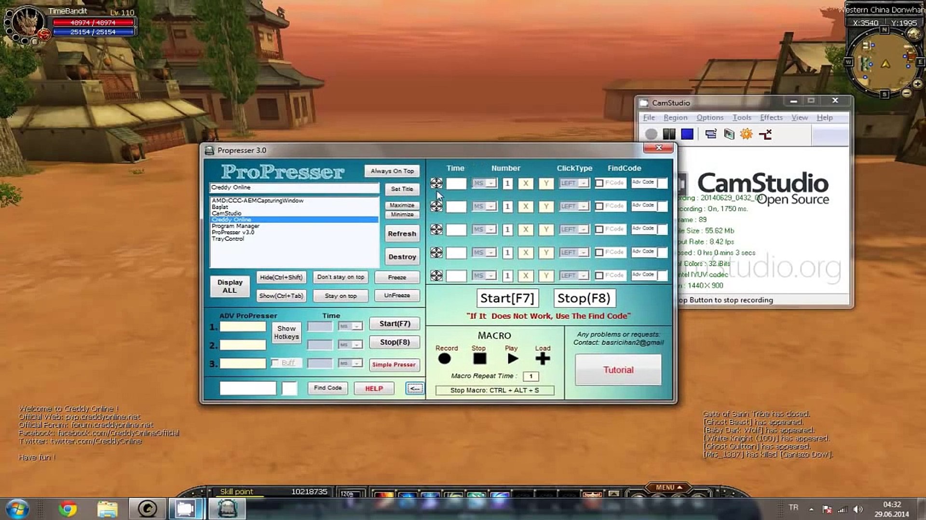Open the MS time unit dropdown, row three

click(x=484, y=229)
